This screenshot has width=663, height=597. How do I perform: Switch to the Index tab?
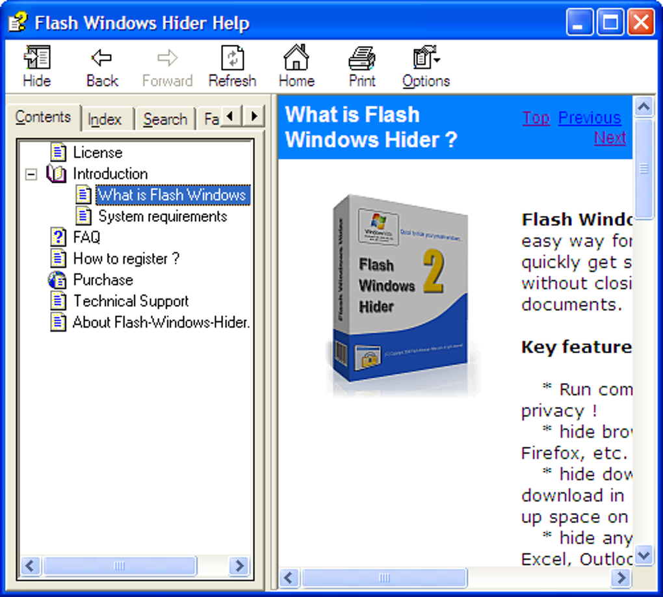104,119
